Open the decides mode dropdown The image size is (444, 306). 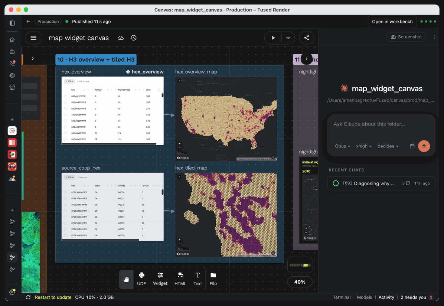point(388,146)
